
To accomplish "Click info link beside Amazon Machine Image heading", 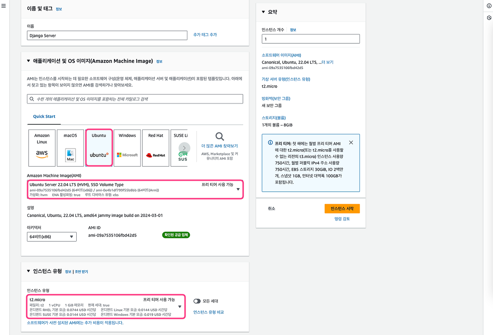I will [159, 61].
